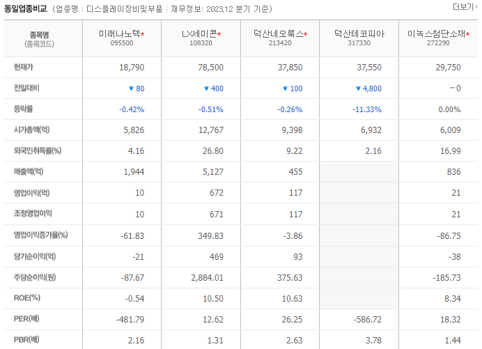
Task: Select the ROE(%) row label
Action: pos(27,298)
